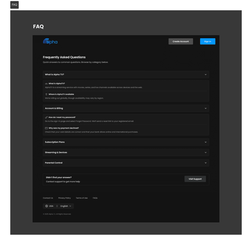Click the large FAQ page title
Viewport: 252px width, 245px height.
point(38,26)
